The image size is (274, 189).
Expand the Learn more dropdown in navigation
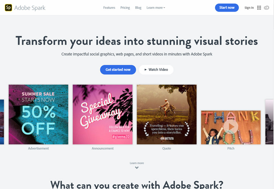point(156,8)
